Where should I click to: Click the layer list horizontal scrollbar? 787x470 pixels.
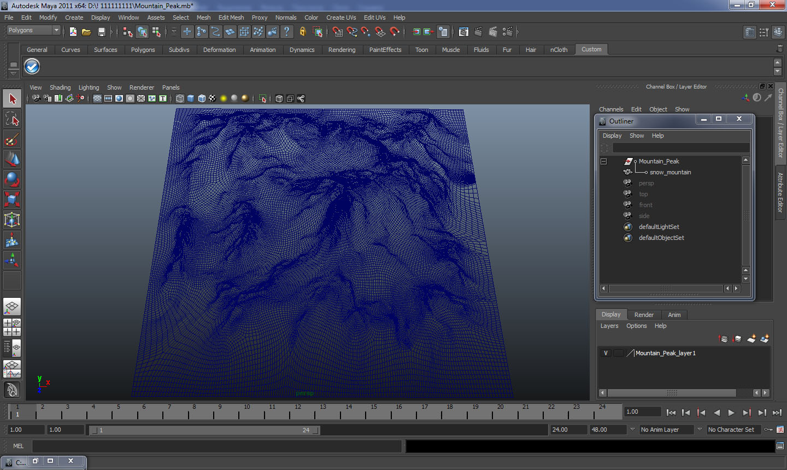pos(672,392)
